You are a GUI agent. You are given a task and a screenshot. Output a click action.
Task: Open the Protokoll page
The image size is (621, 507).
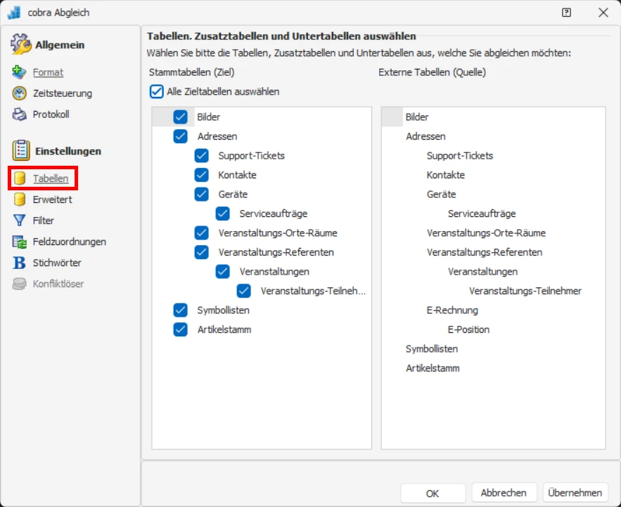coord(51,114)
